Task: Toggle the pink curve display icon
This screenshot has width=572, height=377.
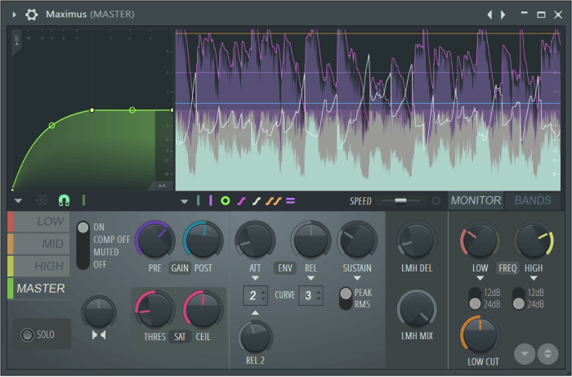Action: point(241,201)
